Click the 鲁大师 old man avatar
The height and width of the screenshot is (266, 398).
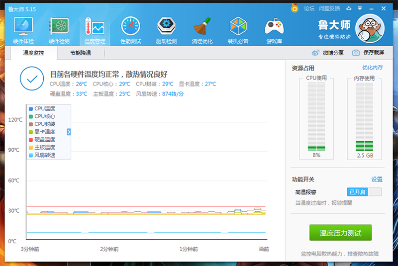[370, 28]
